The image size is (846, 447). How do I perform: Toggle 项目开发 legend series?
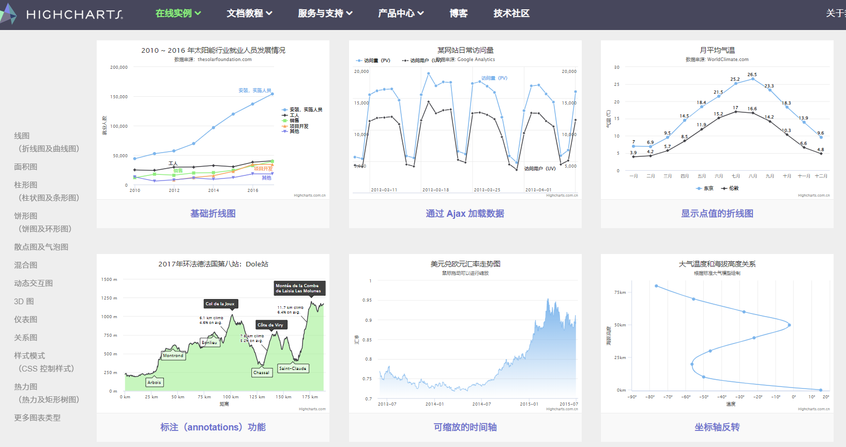(295, 126)
